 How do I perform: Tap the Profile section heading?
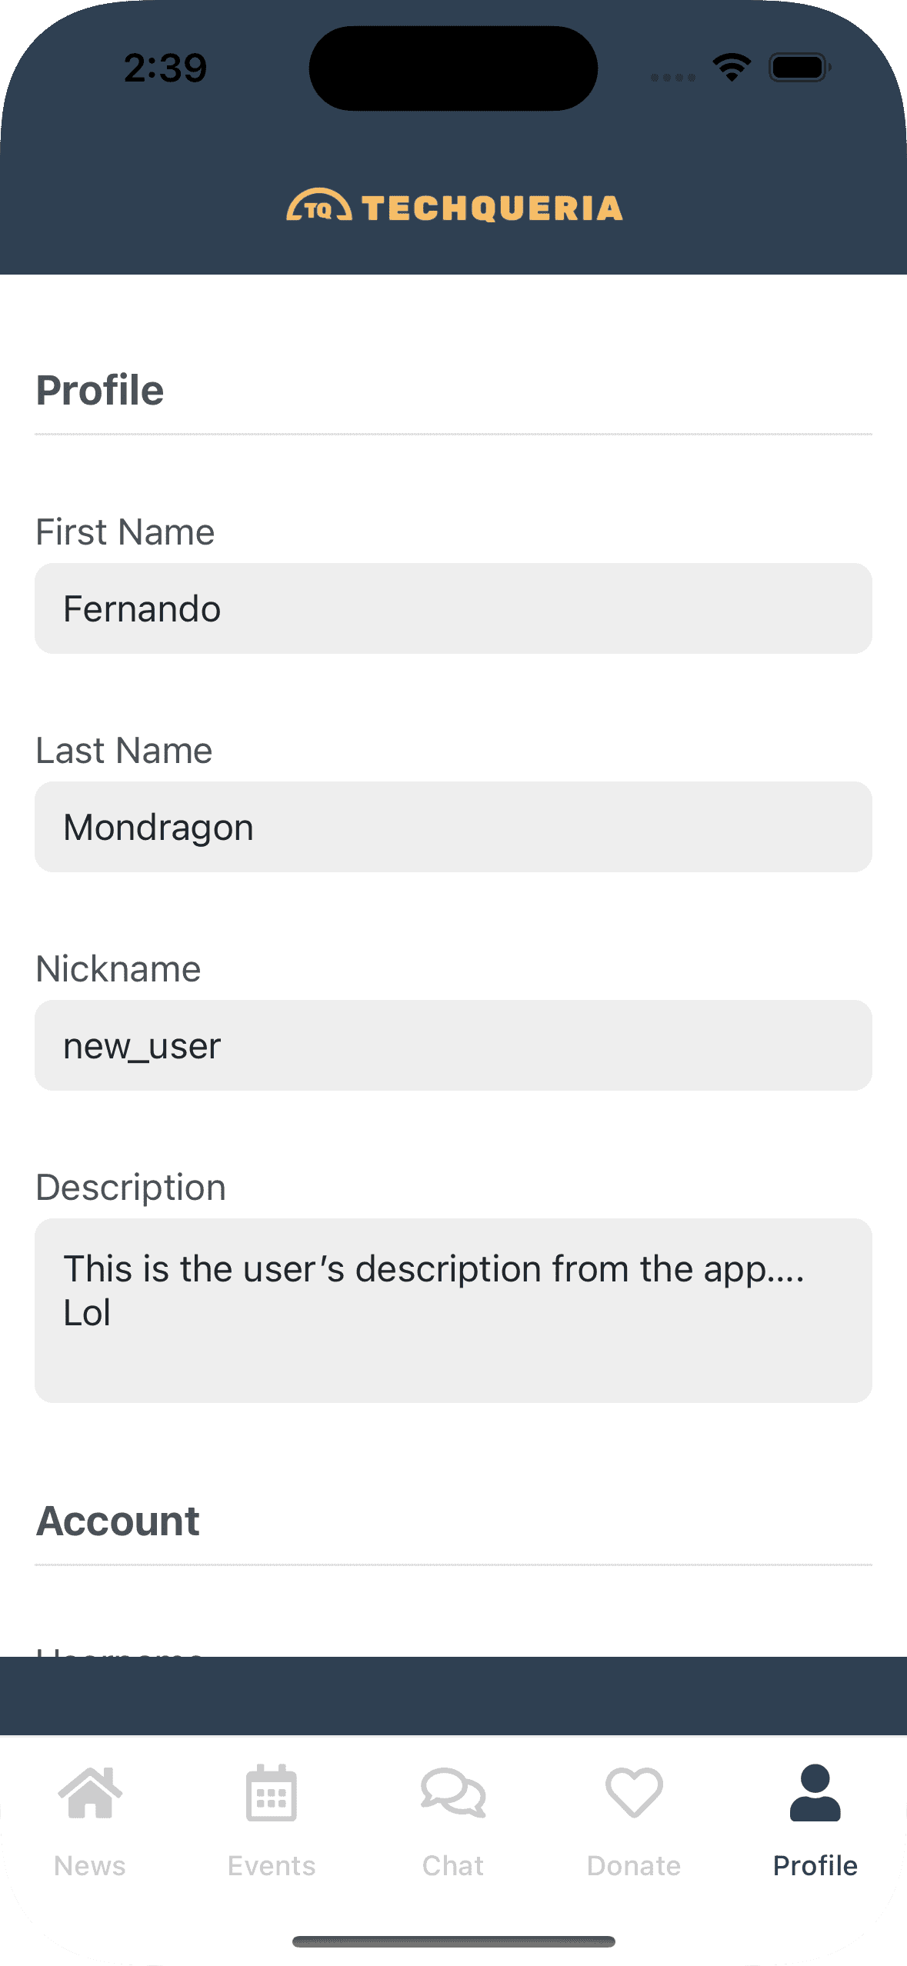coord(100,390)
